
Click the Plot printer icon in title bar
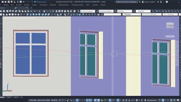[x=21, y=2]
